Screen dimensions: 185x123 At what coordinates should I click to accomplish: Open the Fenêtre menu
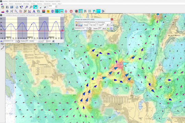coord(33,4)
